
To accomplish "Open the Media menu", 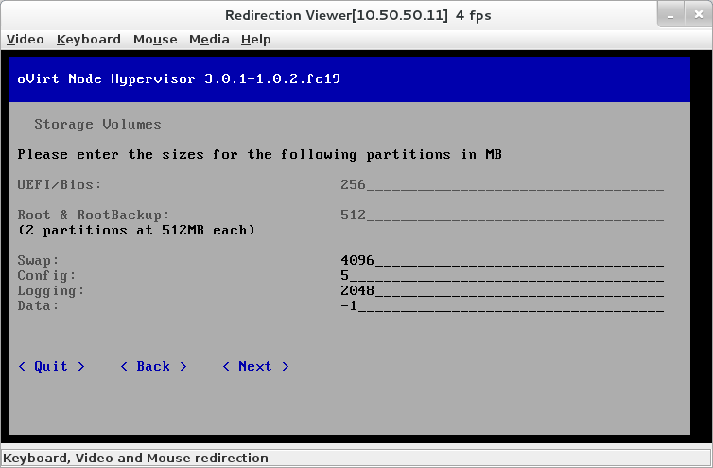I will coord(209,39).
